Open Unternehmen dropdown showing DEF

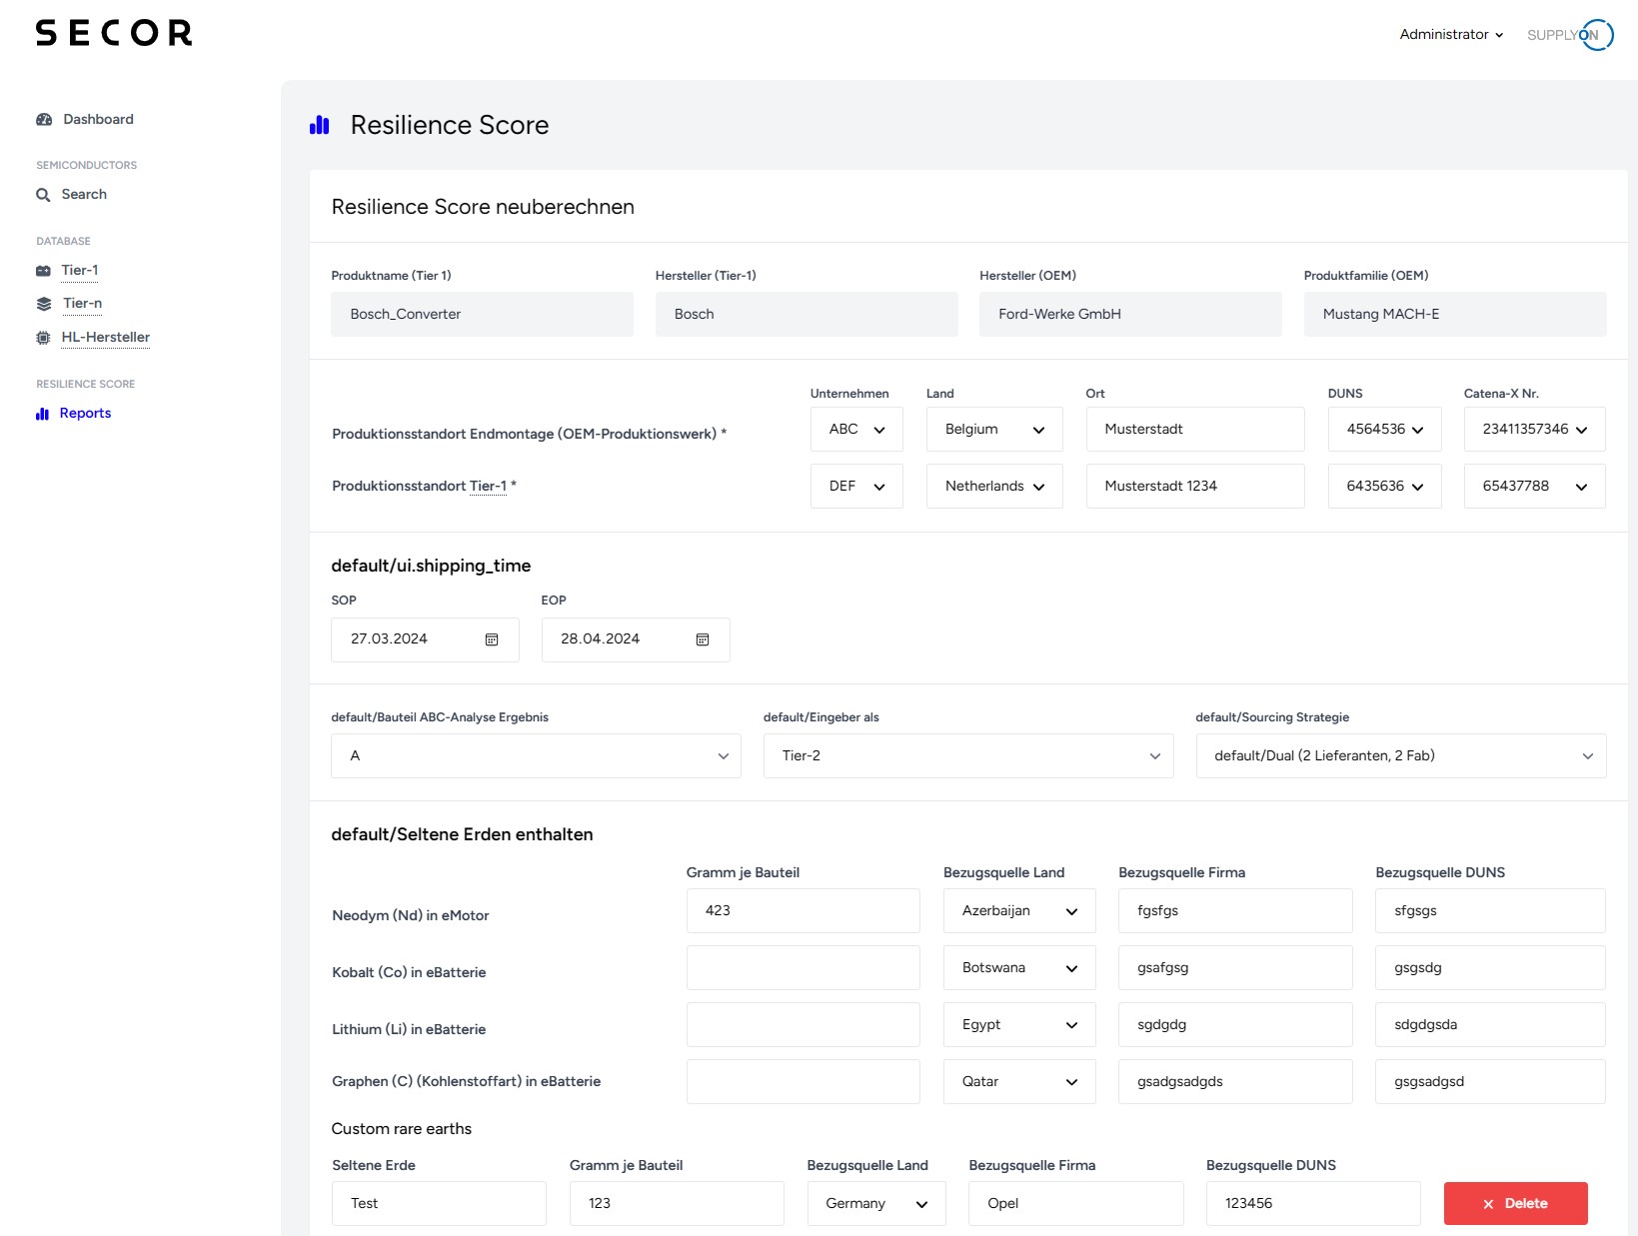856,487
